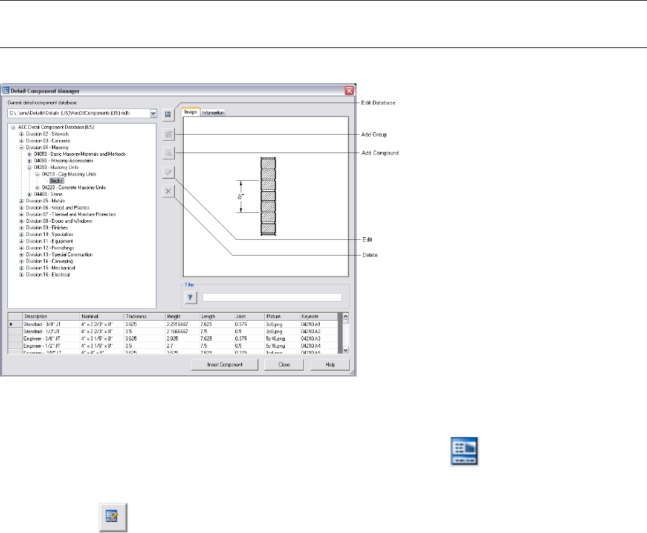Viewport: 647px width, 533px height.
Task: Select the Bricks tree item
Action: (57, 181)
